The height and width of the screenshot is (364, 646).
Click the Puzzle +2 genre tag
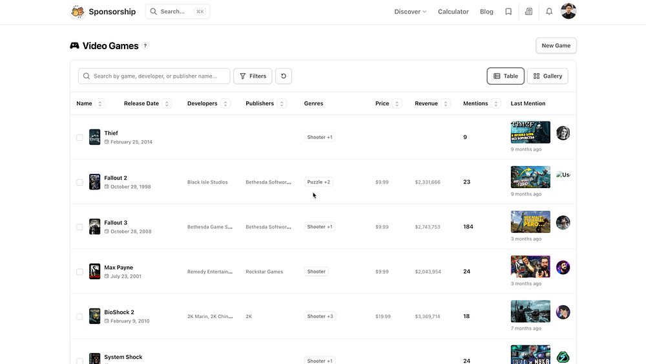318,182
